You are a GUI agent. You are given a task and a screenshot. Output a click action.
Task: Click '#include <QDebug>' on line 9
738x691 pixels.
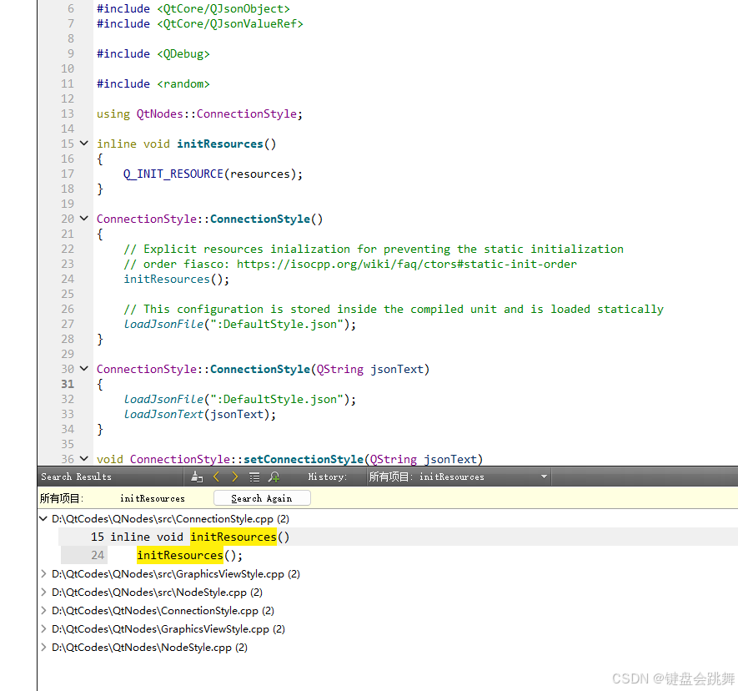[153, 53]
